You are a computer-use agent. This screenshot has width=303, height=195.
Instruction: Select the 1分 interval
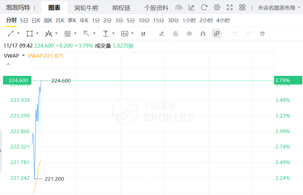pyautogui.click(x=96, y=20)
